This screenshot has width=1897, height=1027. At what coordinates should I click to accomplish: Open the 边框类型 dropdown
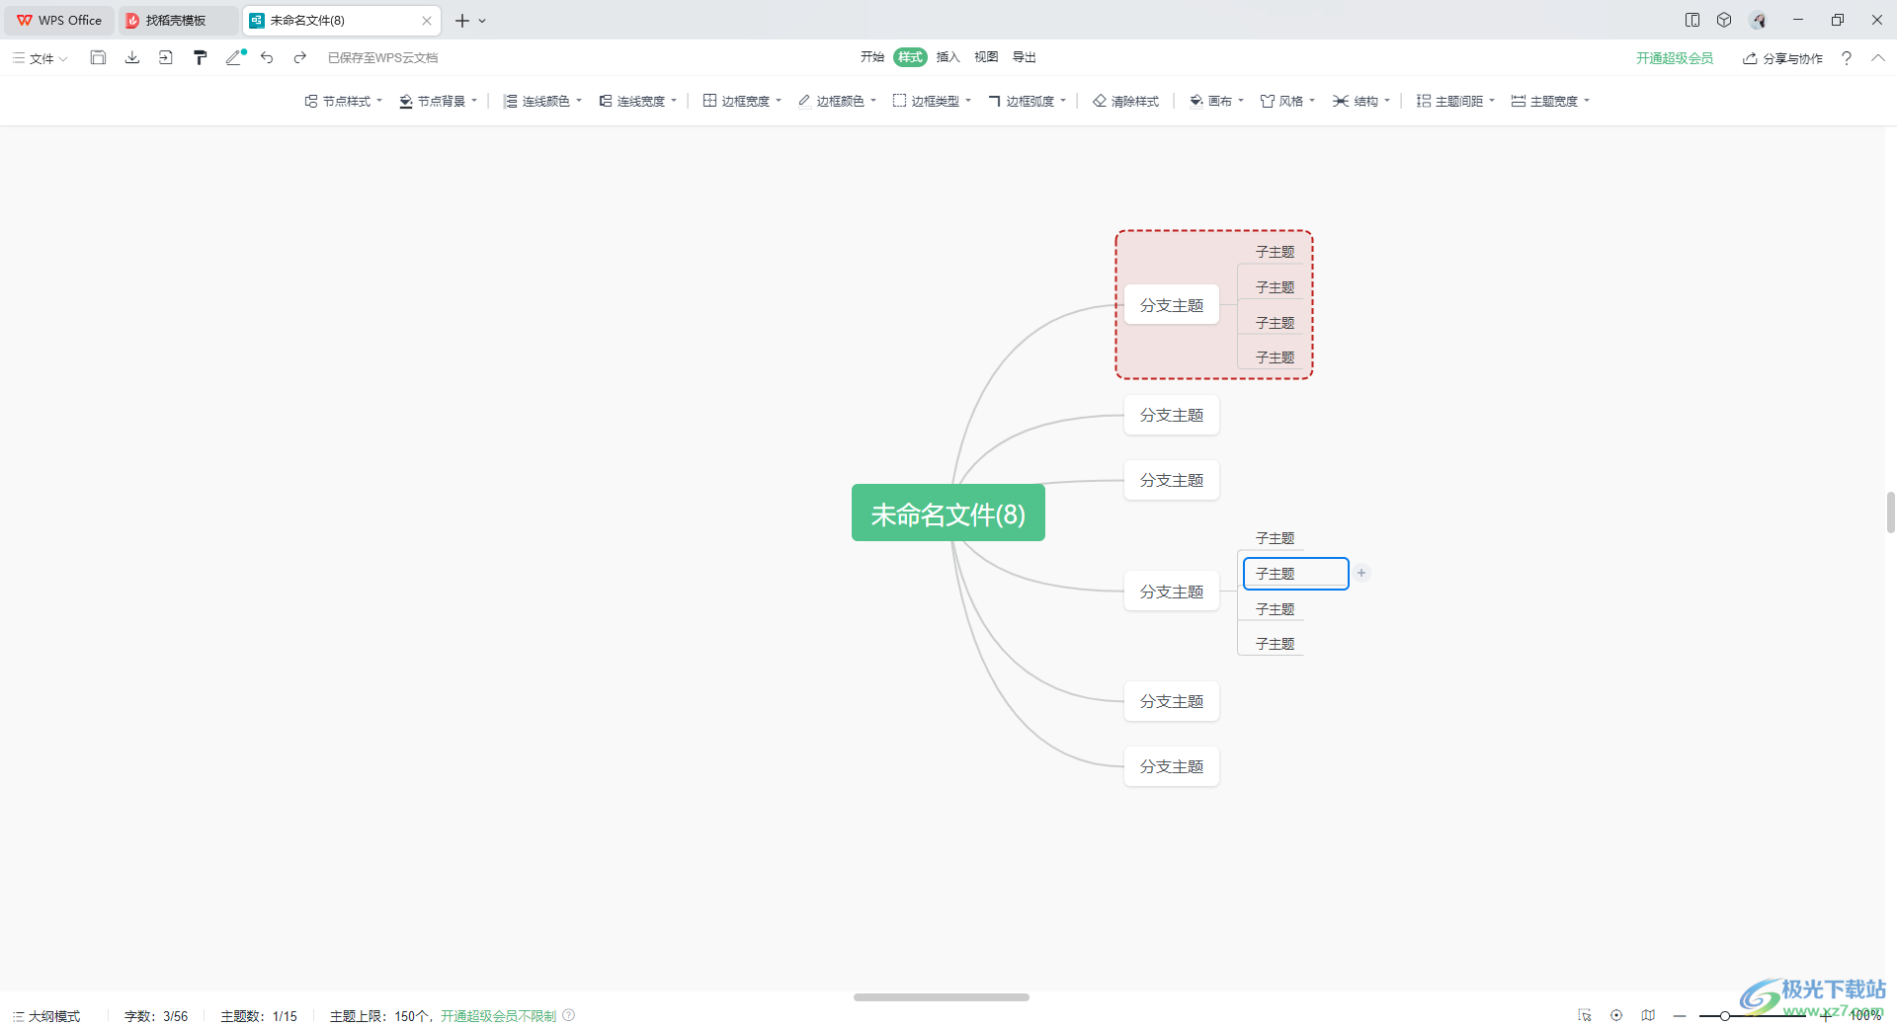coord(932,101)
